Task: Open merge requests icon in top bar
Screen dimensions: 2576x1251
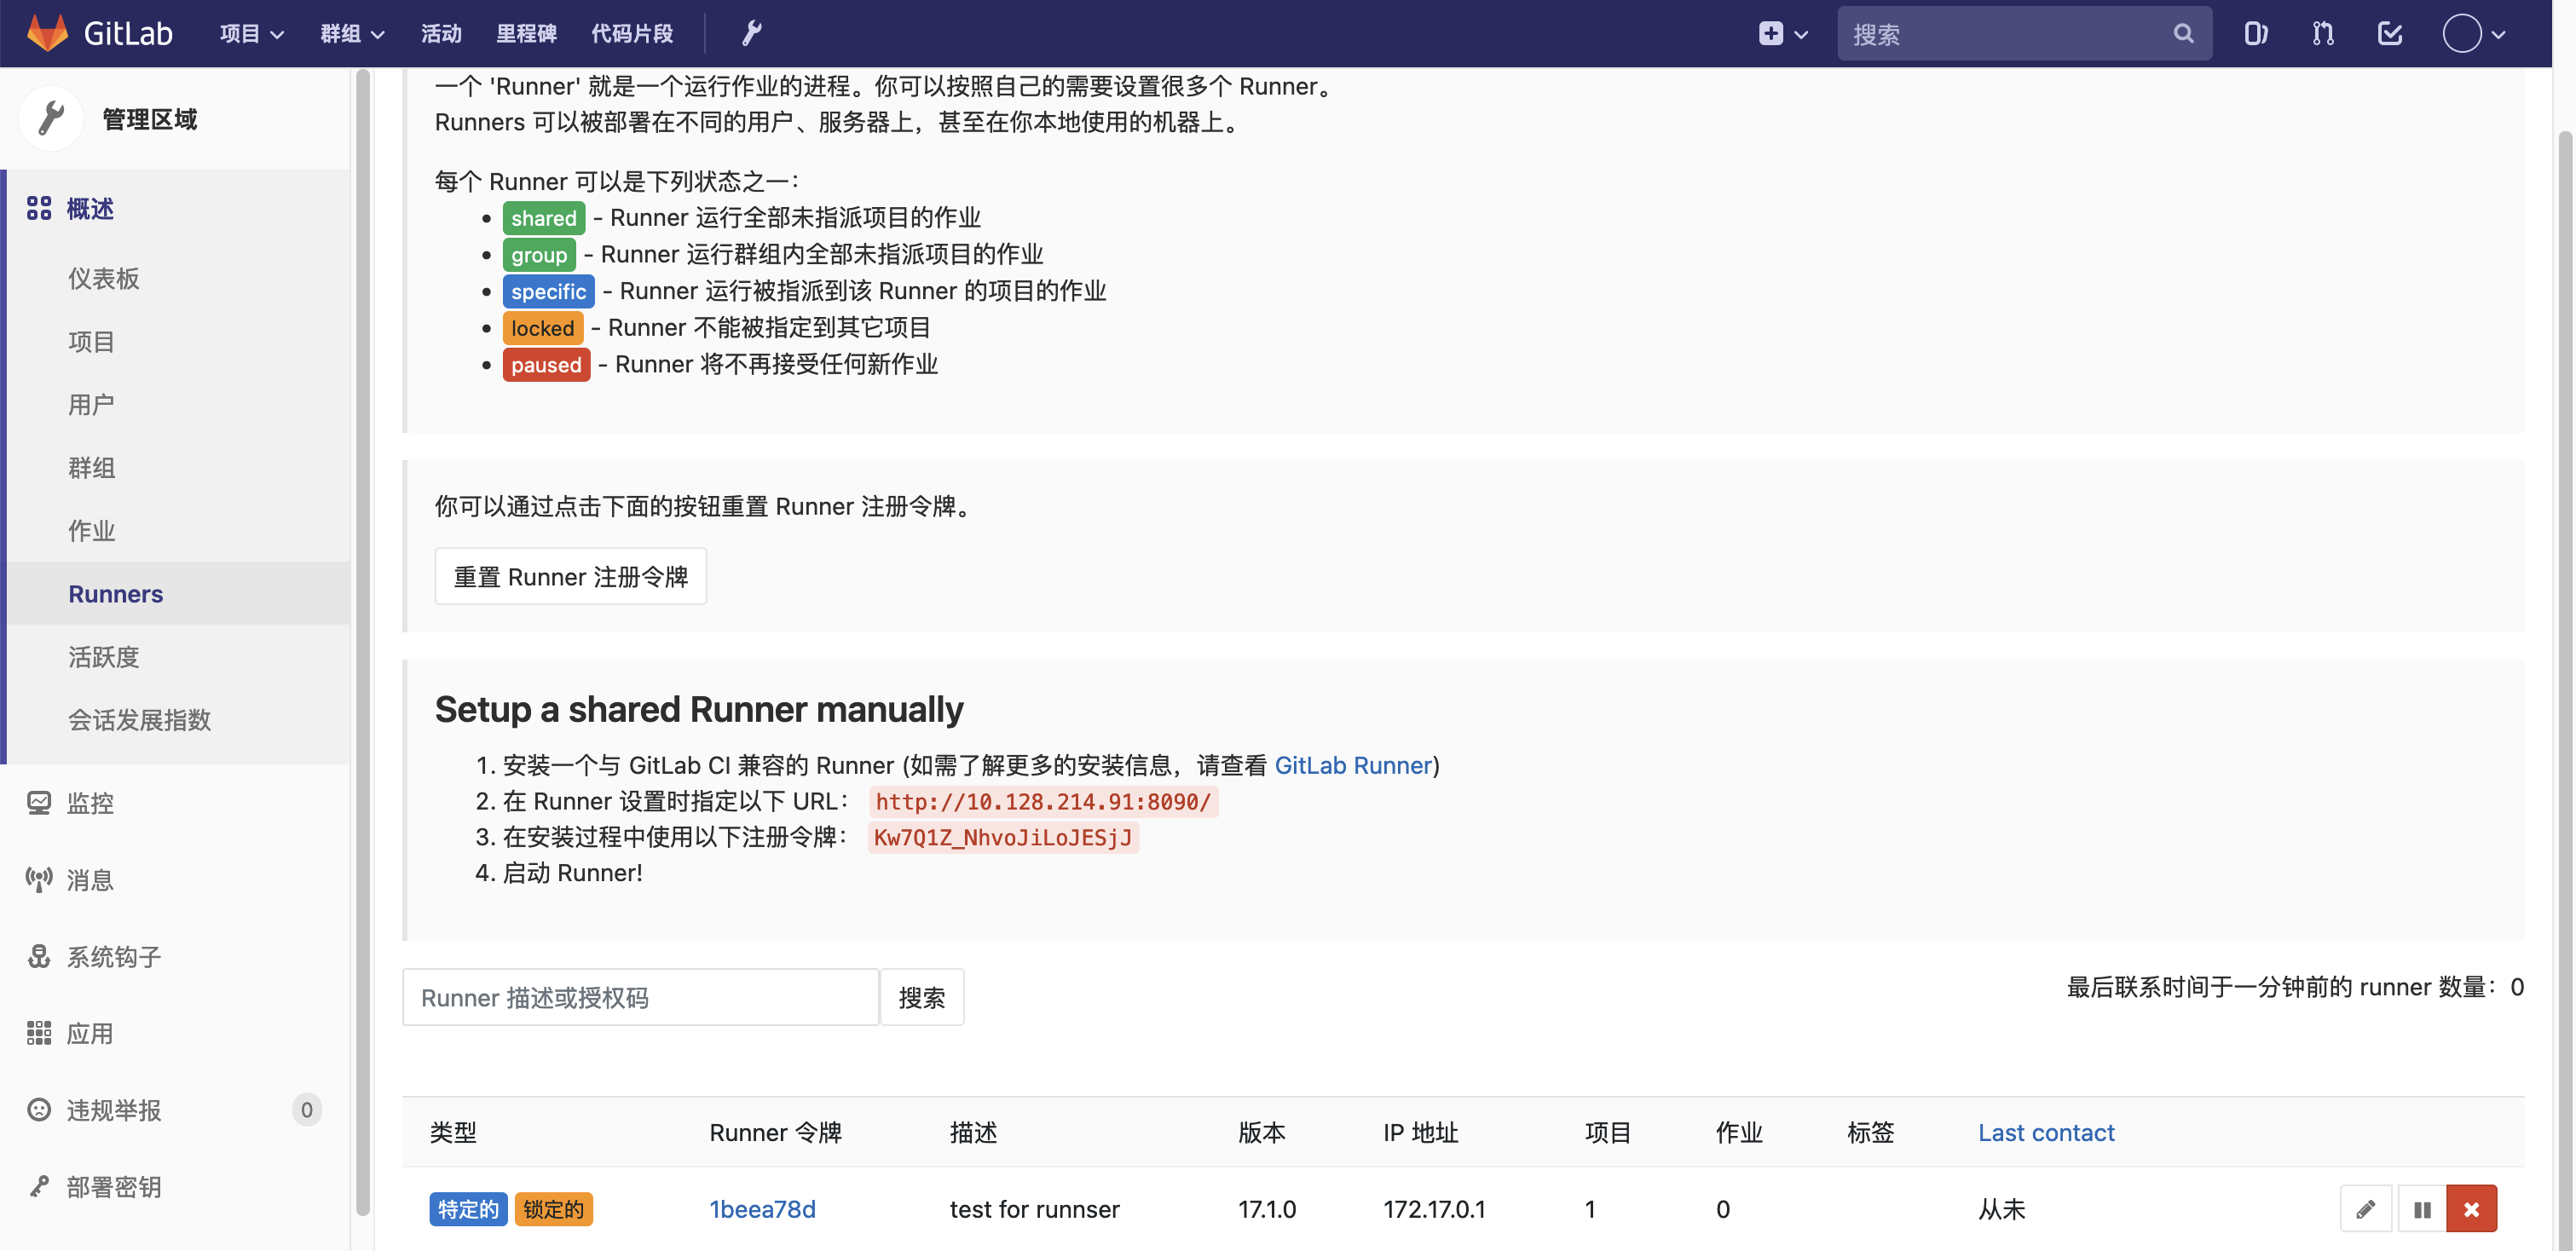Action: [x=2322, y=33]
